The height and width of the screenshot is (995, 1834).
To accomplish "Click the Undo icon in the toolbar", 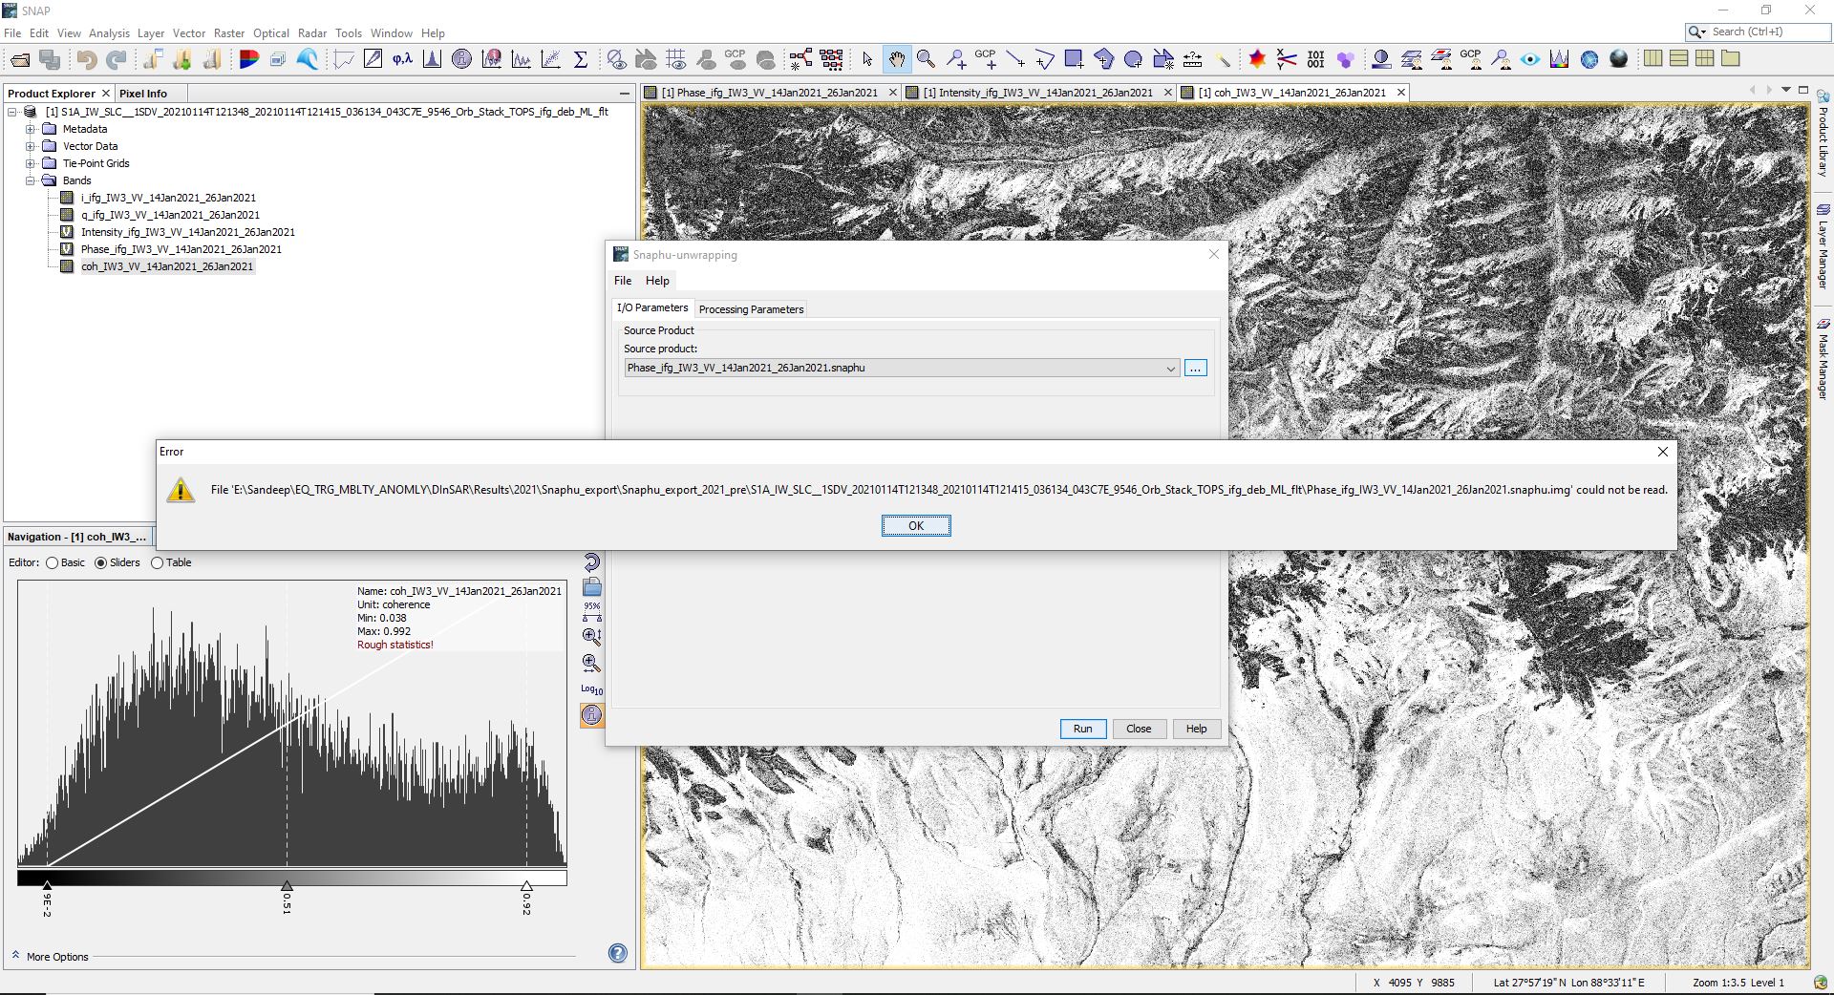I will tap(87, 58).
